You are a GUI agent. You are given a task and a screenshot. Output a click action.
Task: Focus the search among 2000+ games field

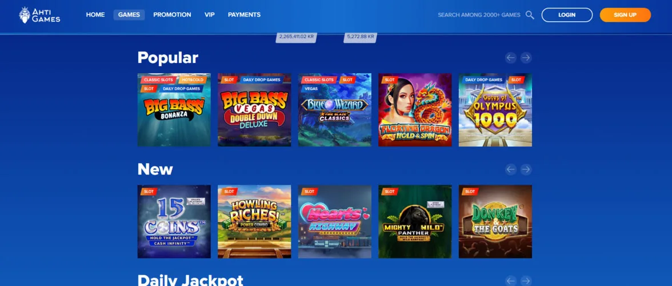pyautogui.click(x=479, y=15)
